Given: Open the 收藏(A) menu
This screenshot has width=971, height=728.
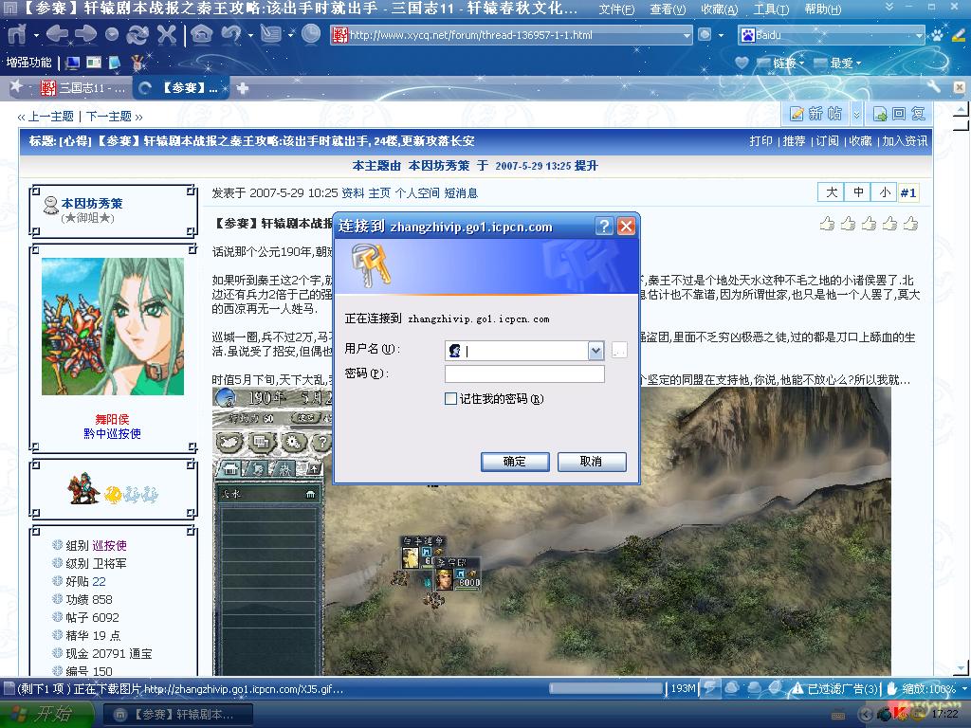Looking at the screenshot, I should point(719,9).
